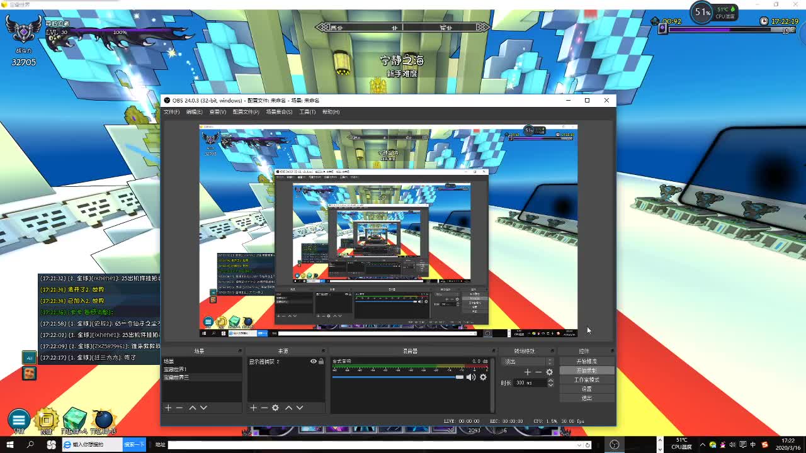Viewport: 806px width, 453px height.
Task: Toggle visibility eye of 显示器捕获 2 source
Action: (x=313, y=362)
